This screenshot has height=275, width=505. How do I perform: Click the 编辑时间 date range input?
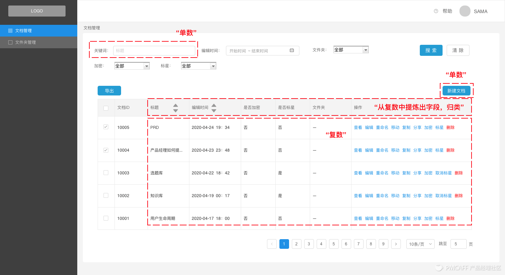[263, 51]
